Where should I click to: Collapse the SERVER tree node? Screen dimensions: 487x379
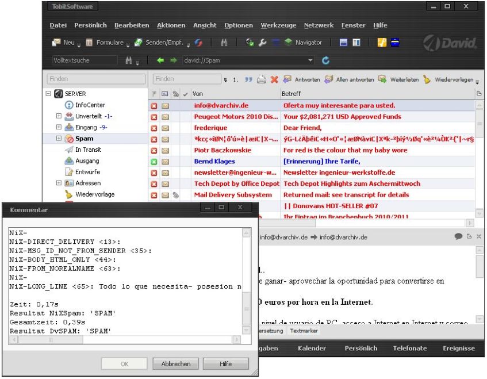(48, 94)
